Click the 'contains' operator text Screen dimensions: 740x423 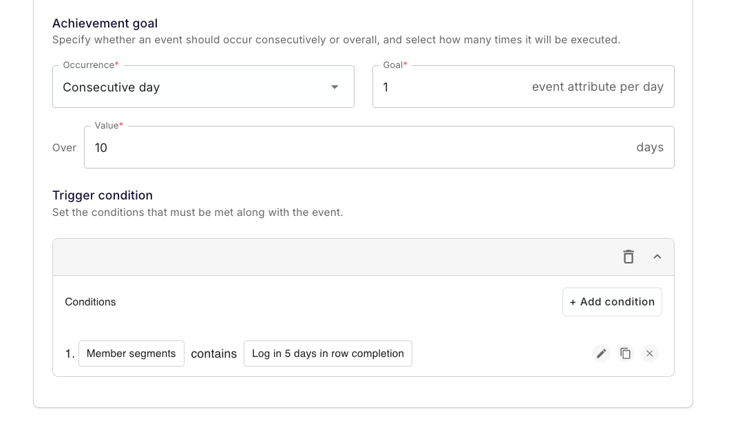214,354
